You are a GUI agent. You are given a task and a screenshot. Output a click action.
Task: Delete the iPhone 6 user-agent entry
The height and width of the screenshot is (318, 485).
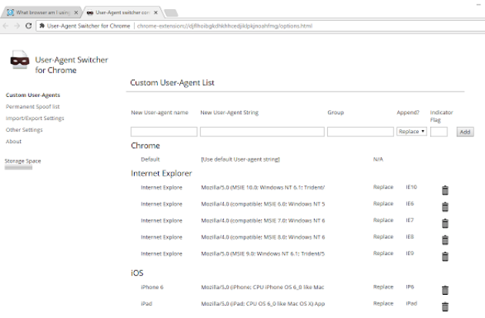445,290
